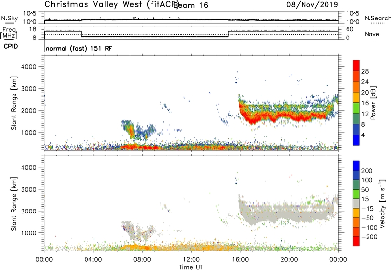Click the '4000' tick on the power panel
Screen dimensions: 391x270
29,67
